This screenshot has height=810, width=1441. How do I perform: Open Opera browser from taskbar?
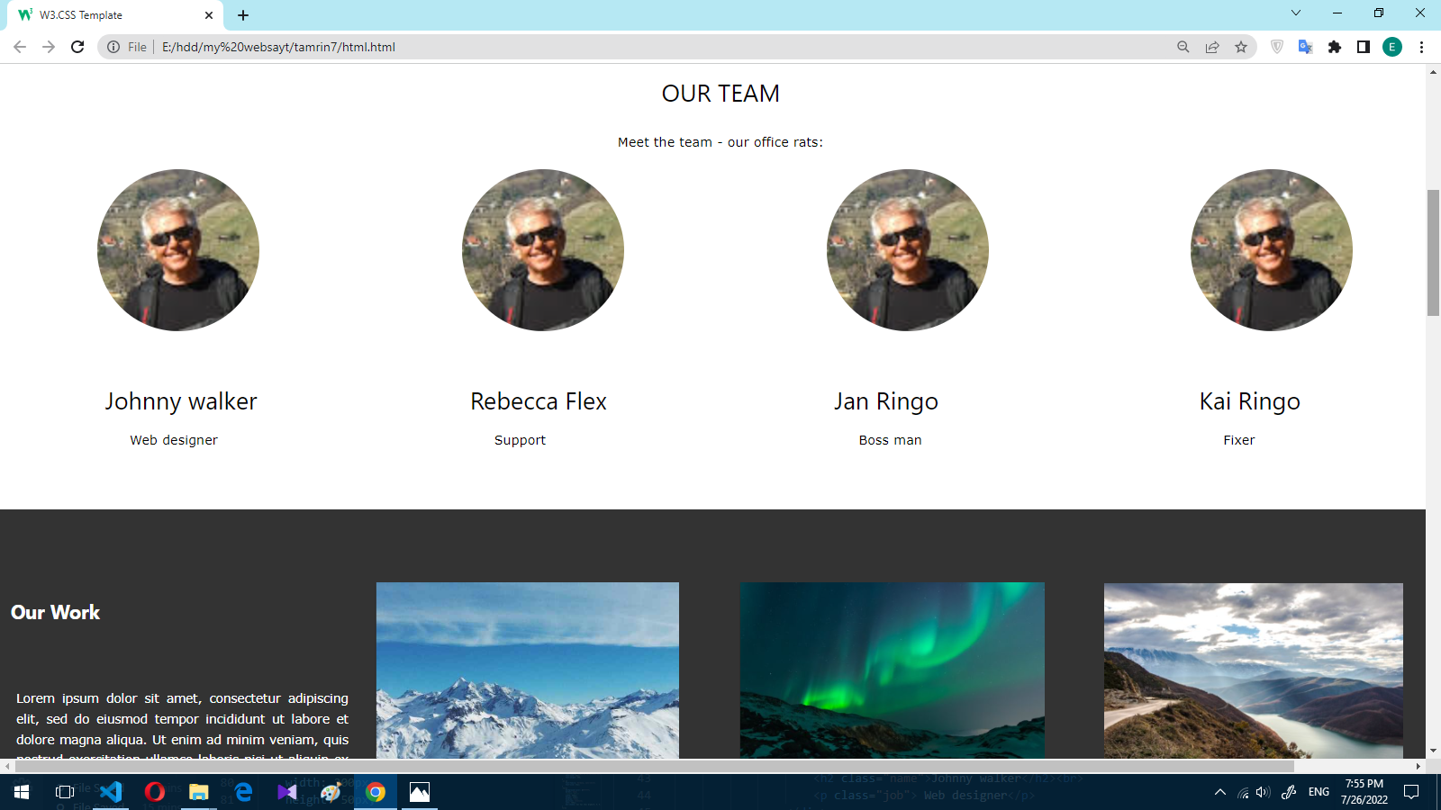click(155, 792)
